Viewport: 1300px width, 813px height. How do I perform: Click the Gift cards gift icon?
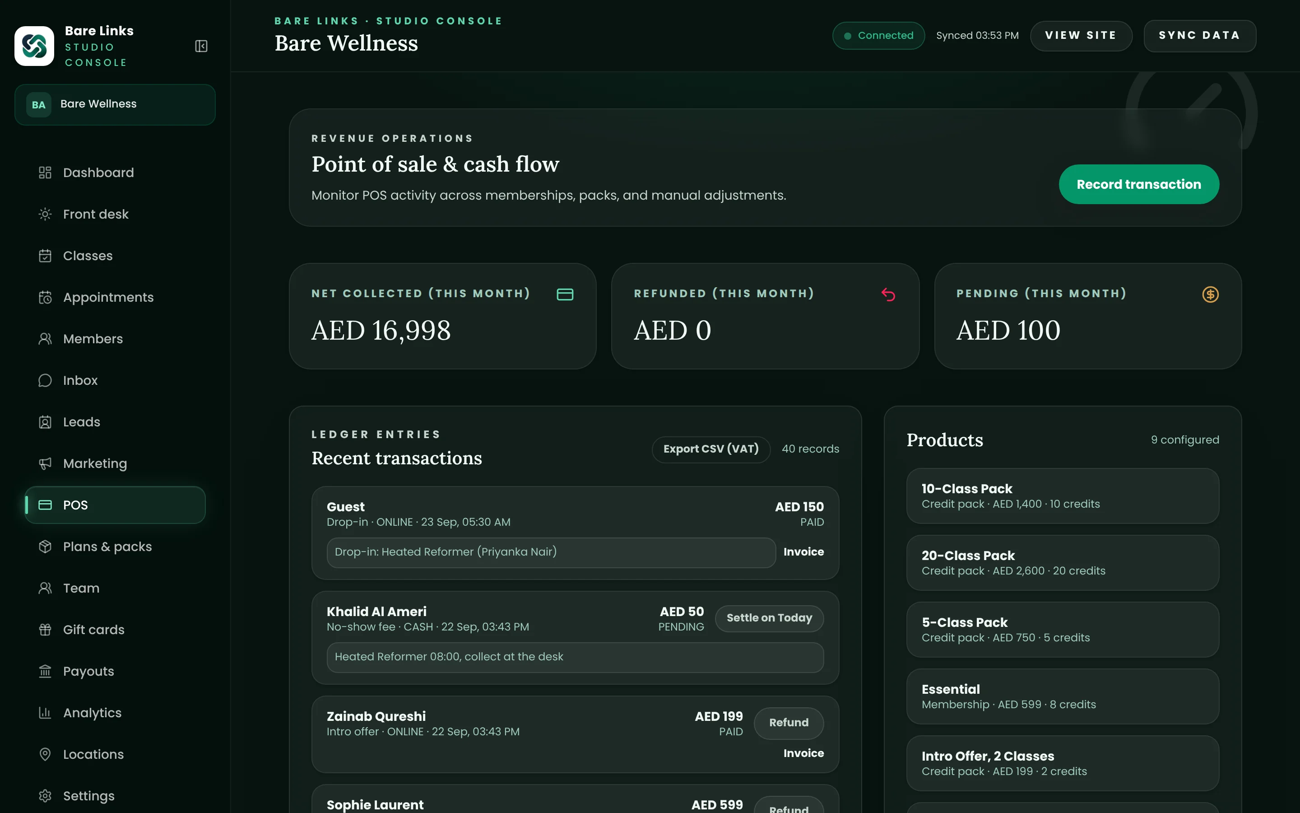pos(45,630)
